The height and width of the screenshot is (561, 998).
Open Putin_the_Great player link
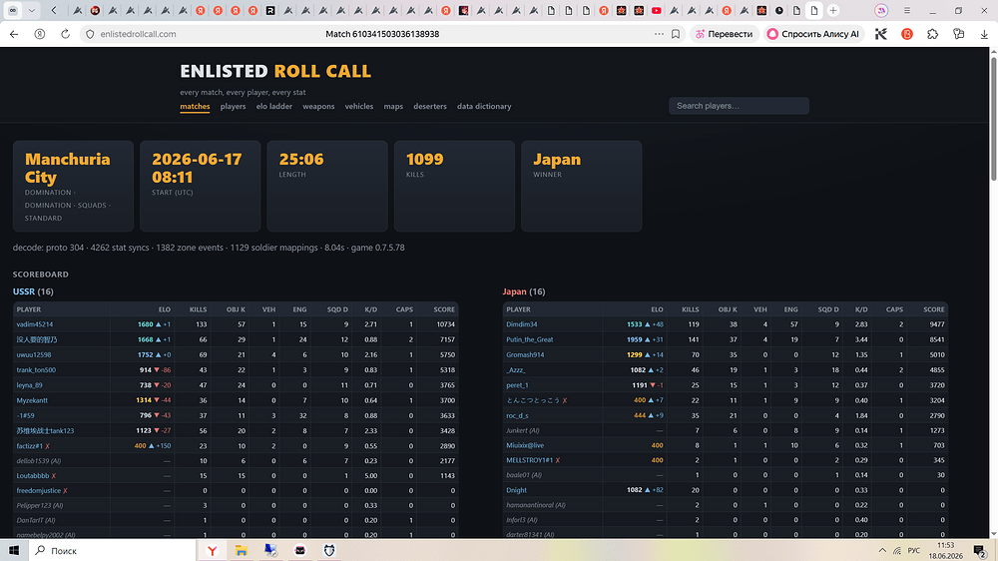click(530, 339)
